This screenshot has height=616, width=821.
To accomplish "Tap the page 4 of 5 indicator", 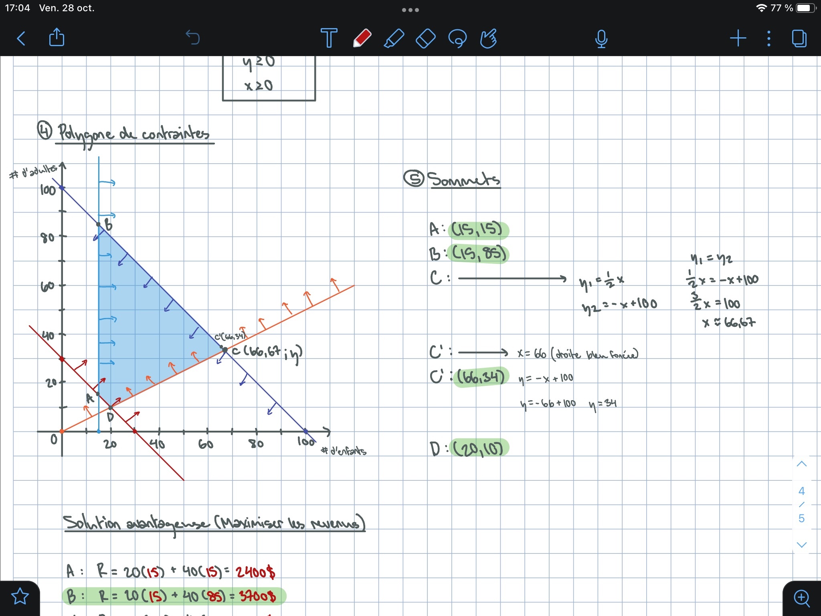I will pos(801,505).
